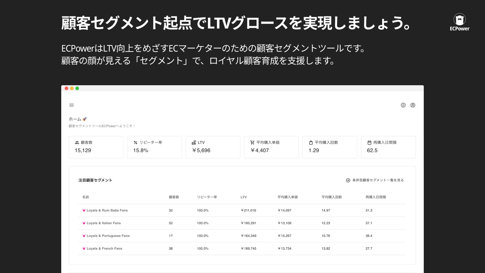Click the heart icon for Loyals & Portuguese Fans

point(84,236)
